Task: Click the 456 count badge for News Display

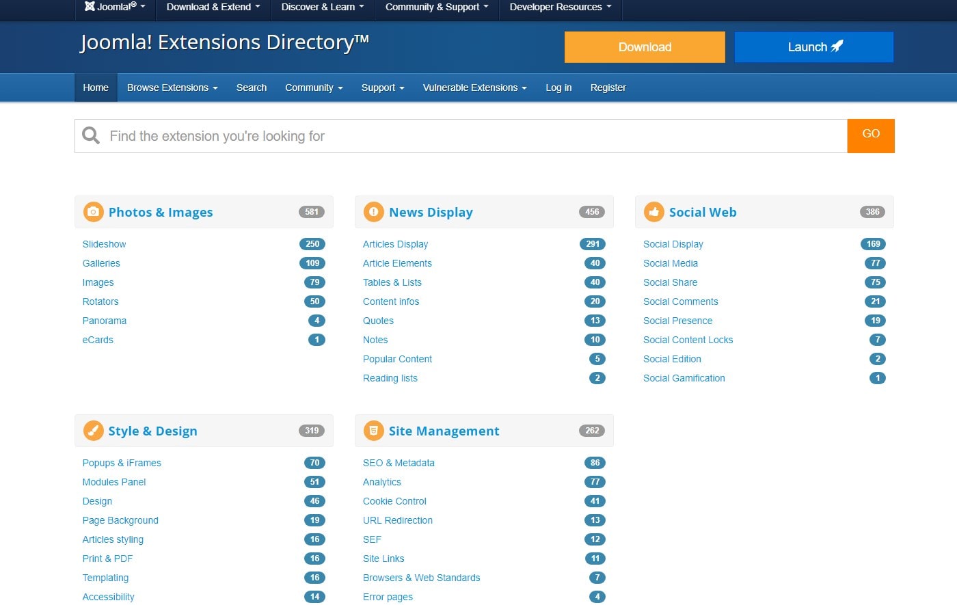Action: click(x=592, y=212)
